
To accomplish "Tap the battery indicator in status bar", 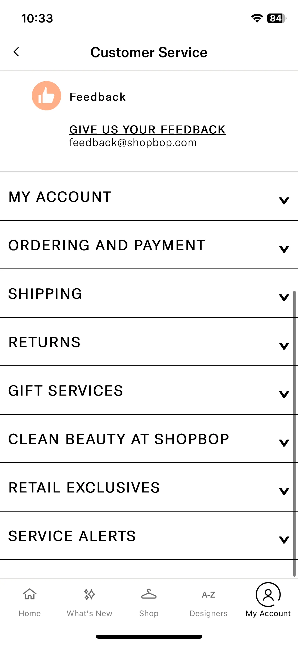I will 277,18.
